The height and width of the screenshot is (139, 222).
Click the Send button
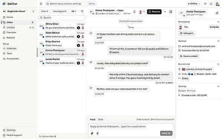tap(166, 133)
